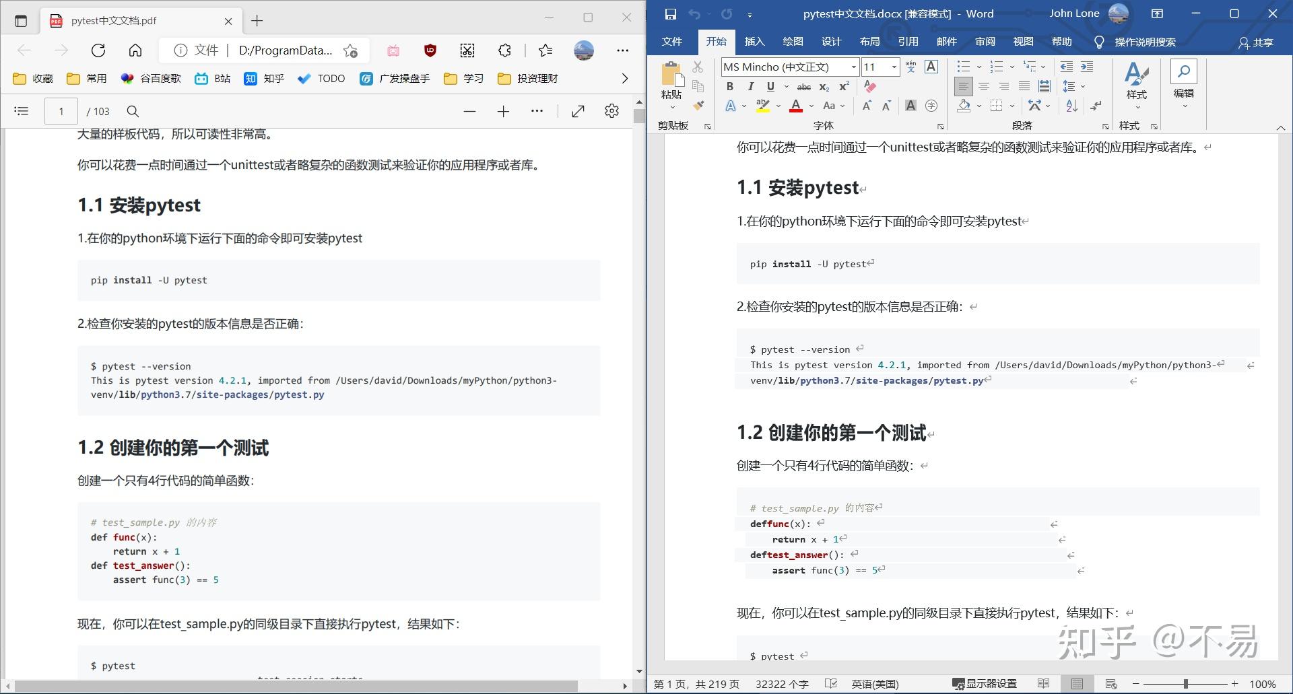Apply bold formatting in Word ribbon
Image resolution: width=1293 pixels, height=694 pixels.
[729, 86]
